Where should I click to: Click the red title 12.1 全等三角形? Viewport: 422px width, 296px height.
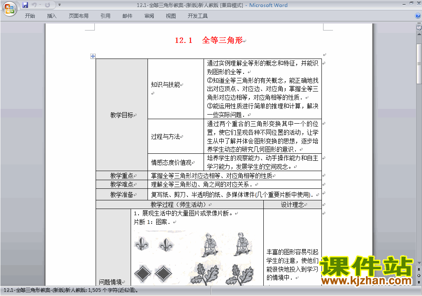click(x=209, y=40)
